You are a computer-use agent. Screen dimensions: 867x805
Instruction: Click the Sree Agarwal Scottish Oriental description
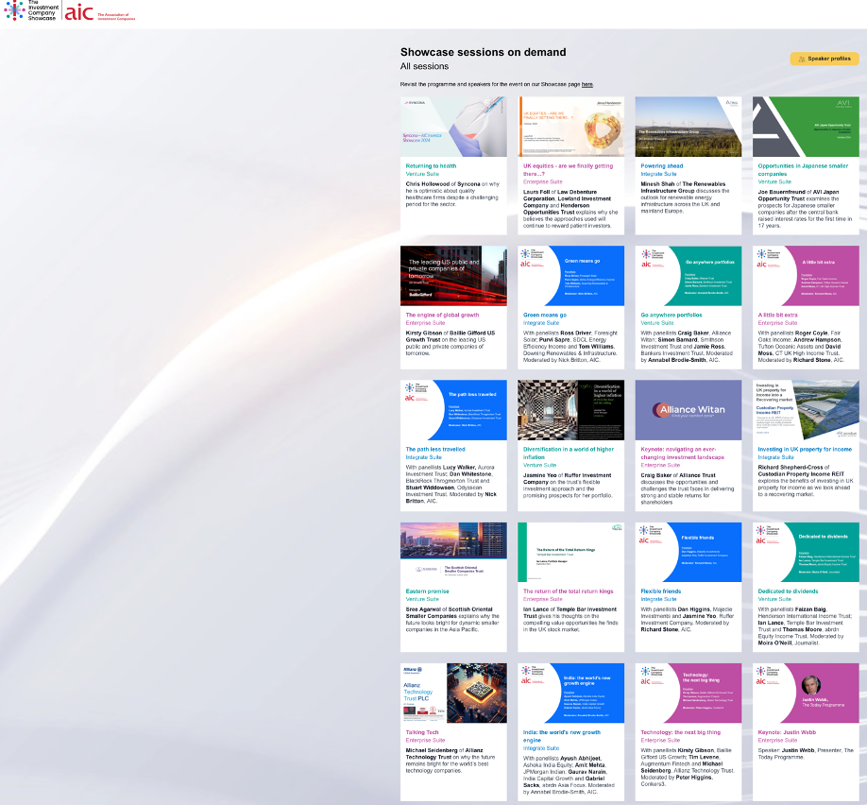[x=452, y=620]
